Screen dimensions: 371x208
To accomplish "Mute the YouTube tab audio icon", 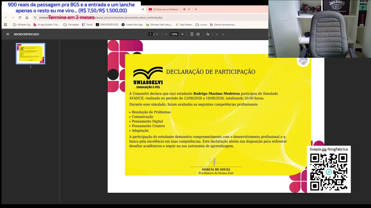I will (184, 9).
